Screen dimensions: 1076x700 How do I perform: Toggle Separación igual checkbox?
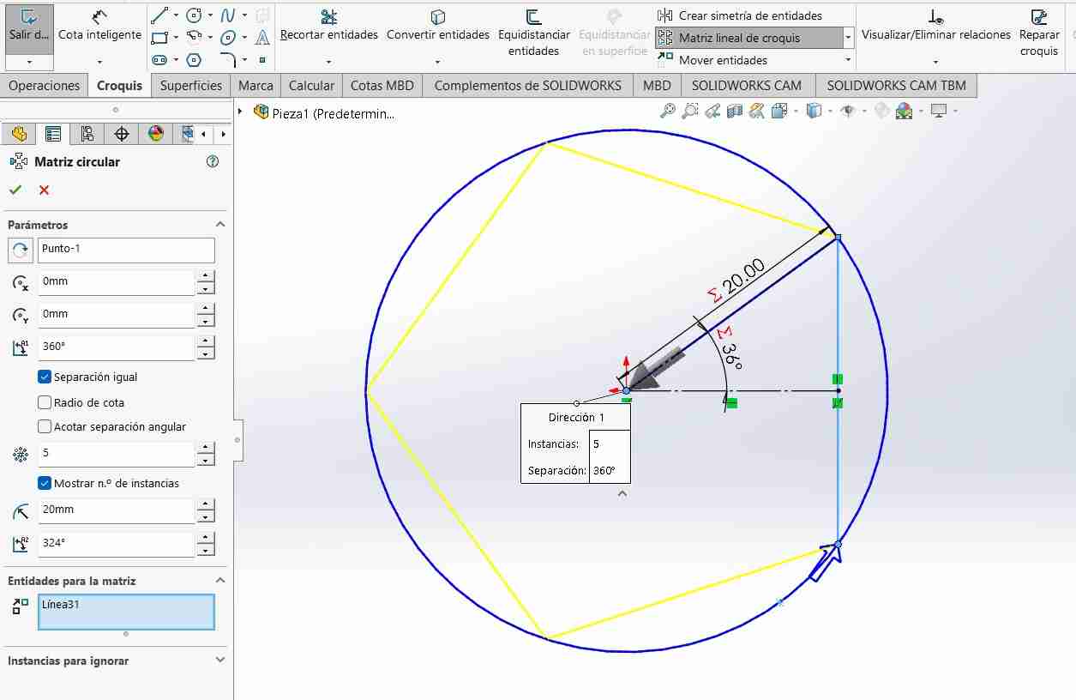45,377
